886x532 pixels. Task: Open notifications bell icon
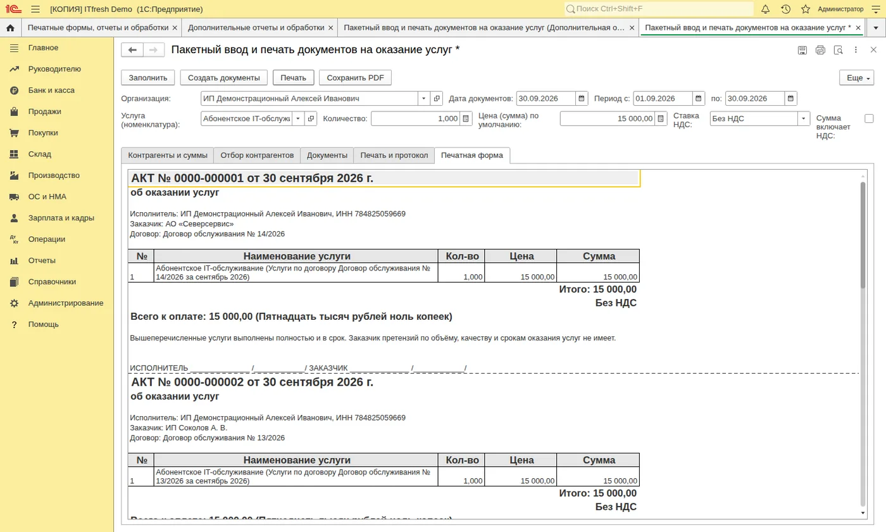pos(765,9)
